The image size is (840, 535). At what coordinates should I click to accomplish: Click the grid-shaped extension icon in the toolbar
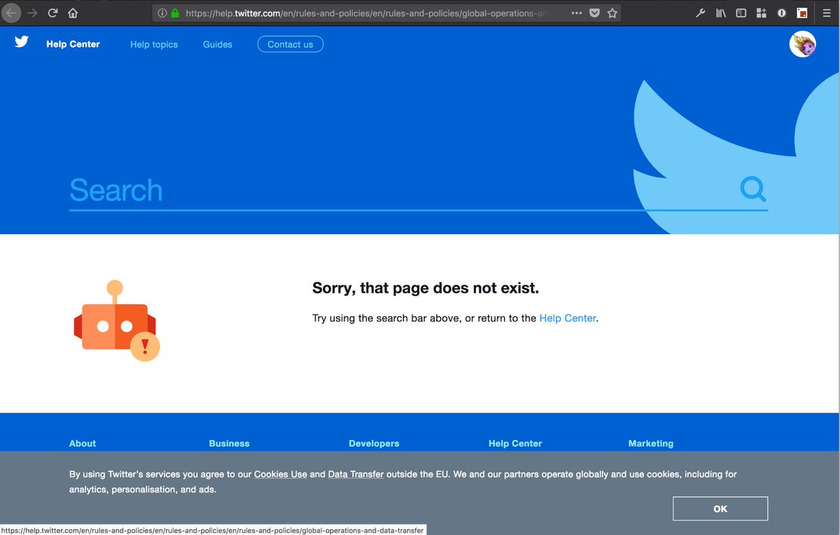point(762,13)
